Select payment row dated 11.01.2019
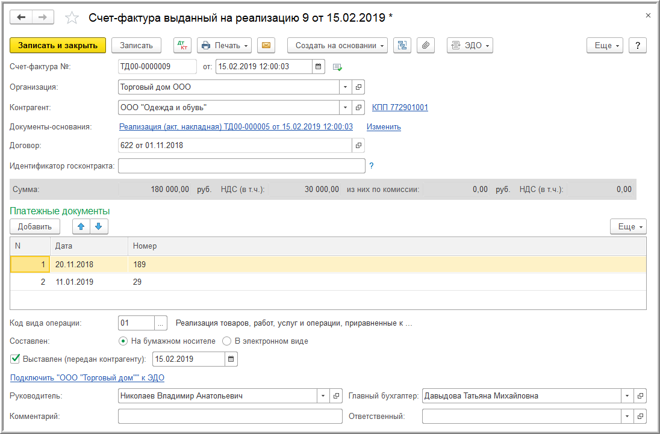 (328, 282)
